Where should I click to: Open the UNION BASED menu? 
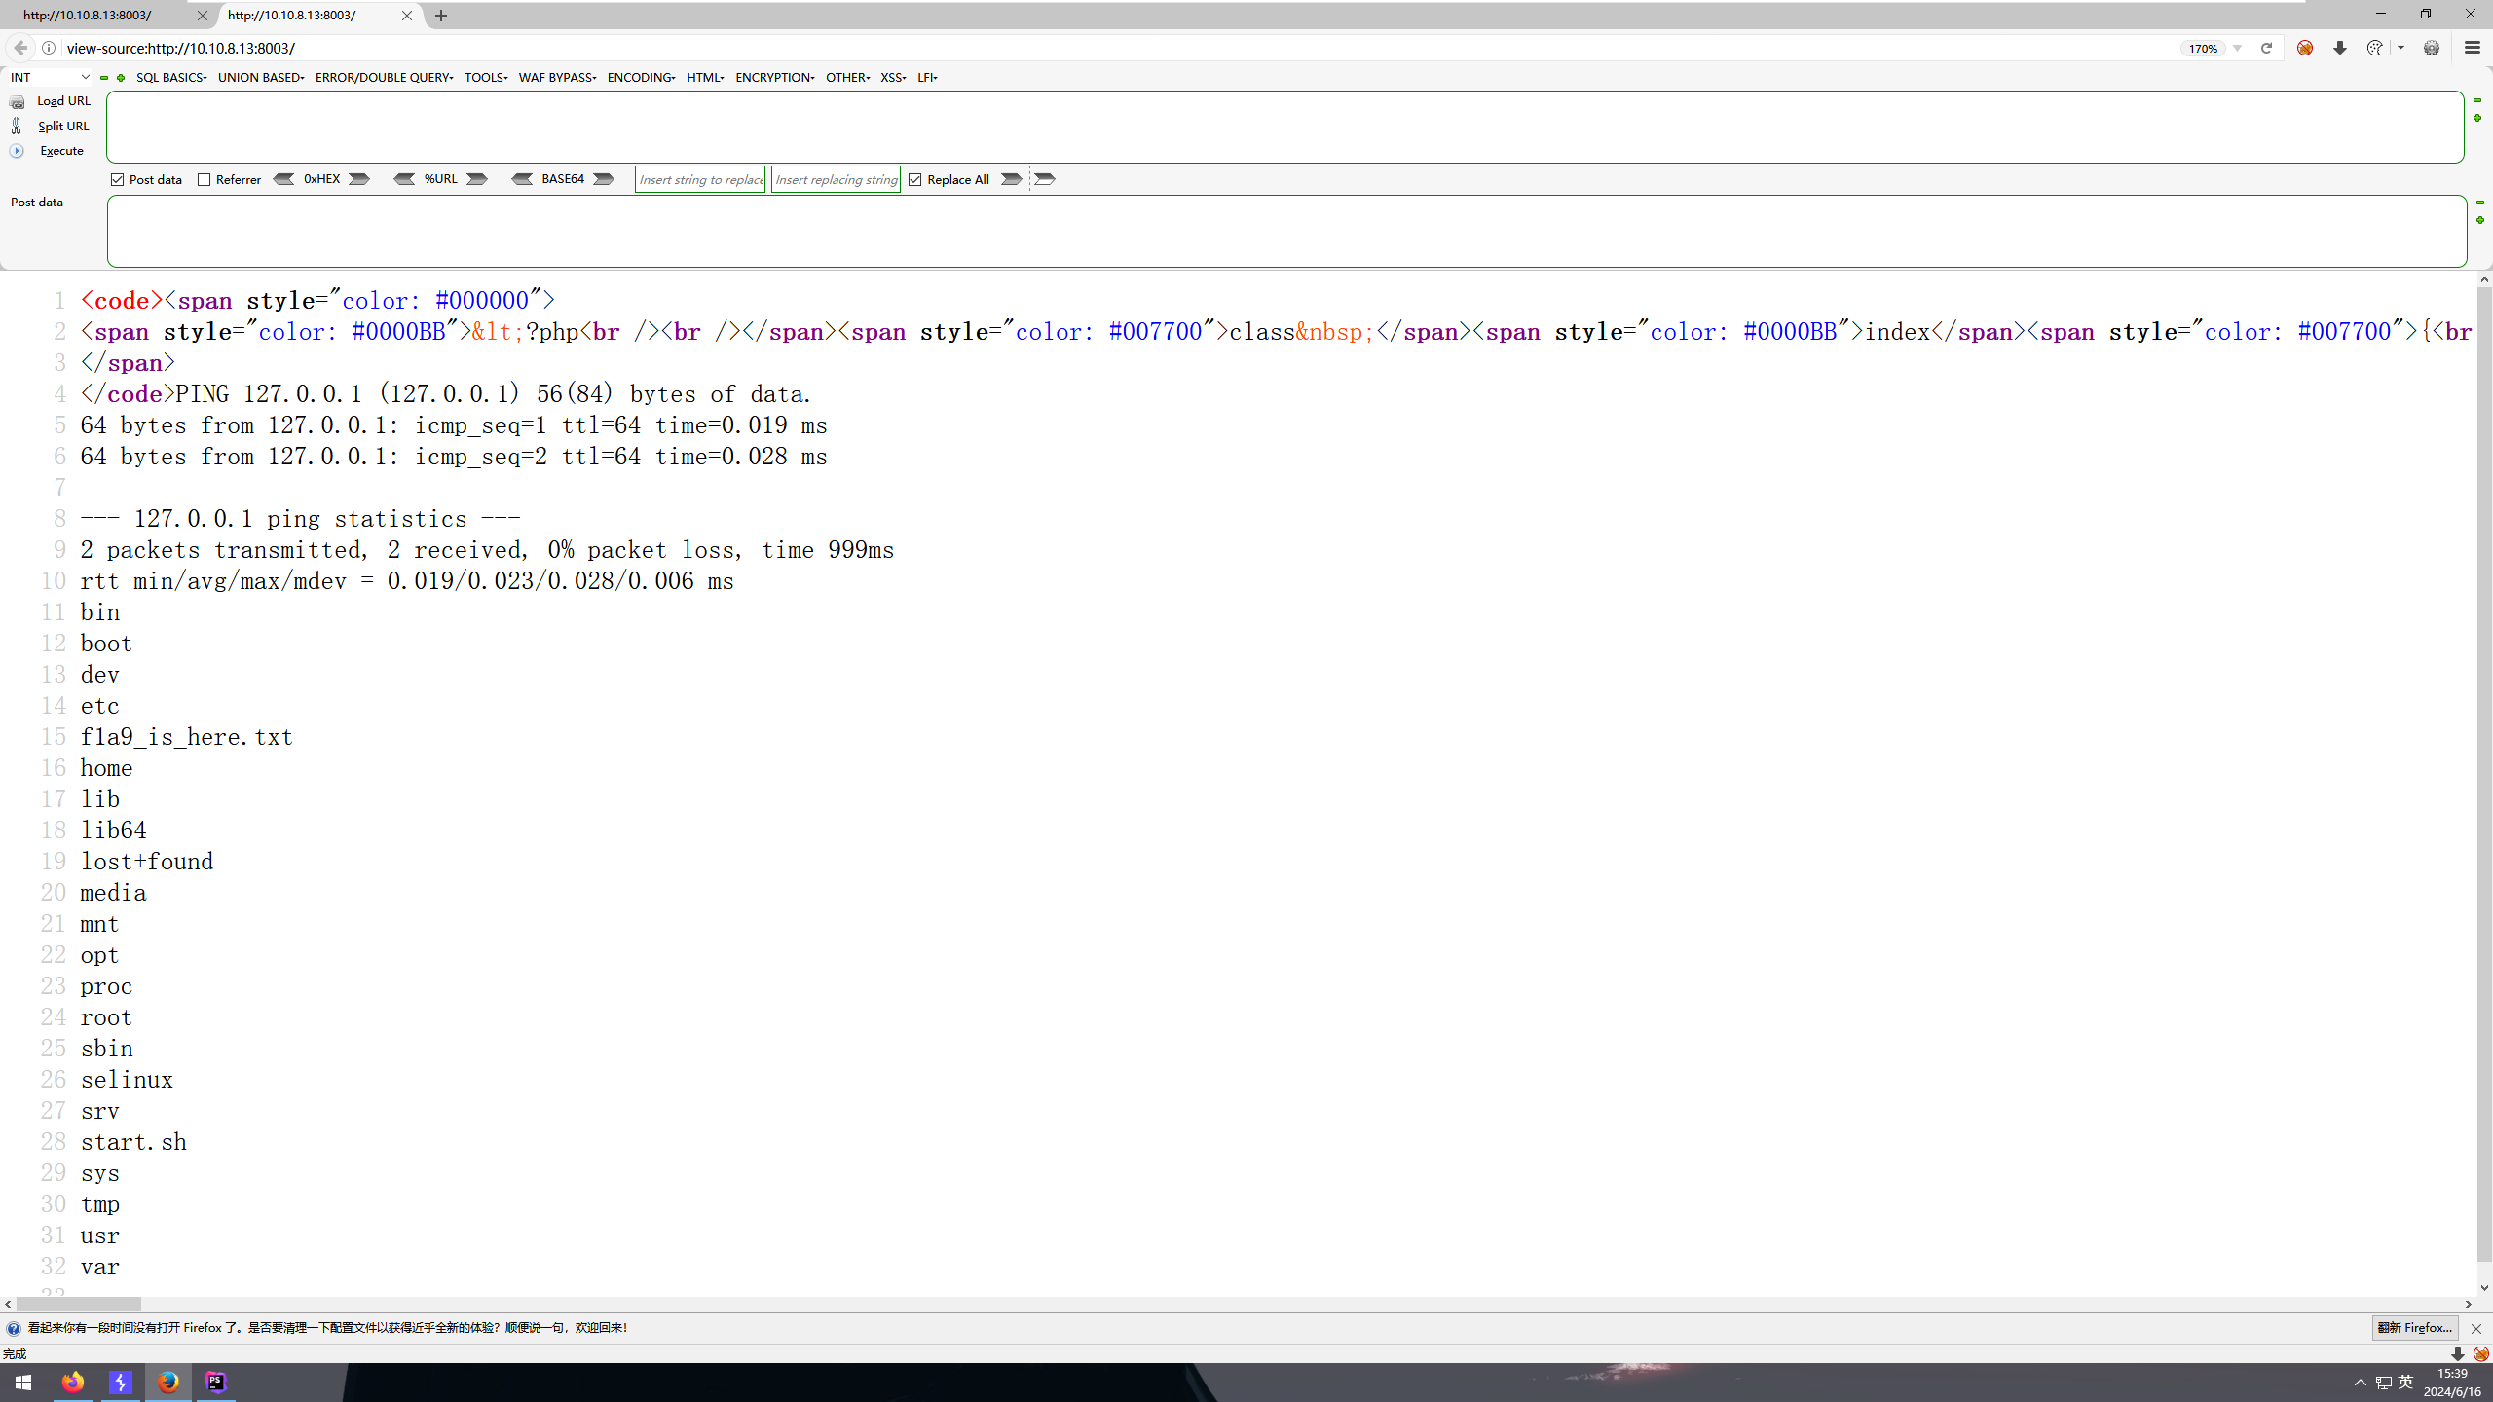261,78
